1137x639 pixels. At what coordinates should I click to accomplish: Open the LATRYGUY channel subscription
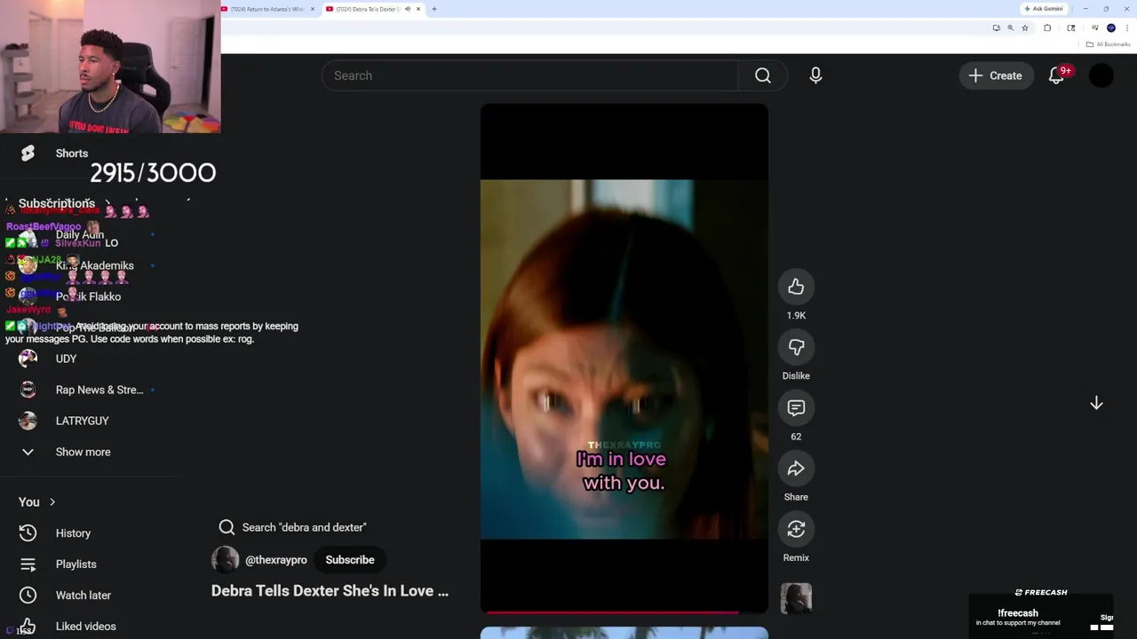point(82,421)
